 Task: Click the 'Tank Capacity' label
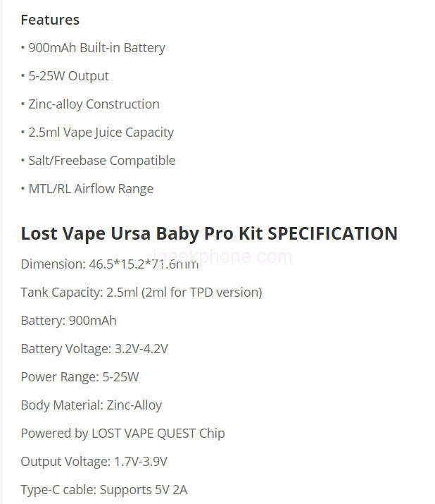tap(62, 293)
